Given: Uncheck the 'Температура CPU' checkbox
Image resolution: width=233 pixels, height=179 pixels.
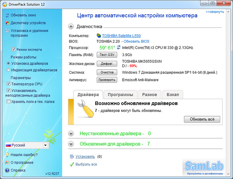Looking at the screenshot, I should click(x=9, y=84).
